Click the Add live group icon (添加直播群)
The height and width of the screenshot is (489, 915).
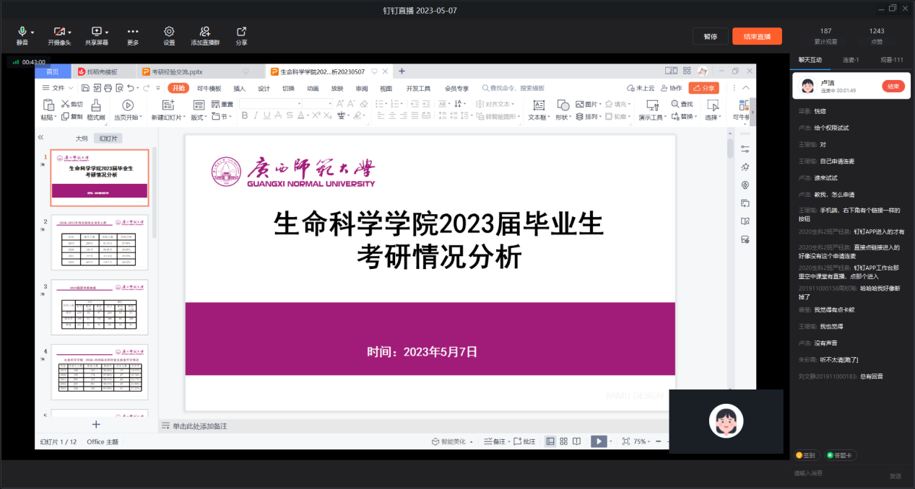tap(205, 32)
